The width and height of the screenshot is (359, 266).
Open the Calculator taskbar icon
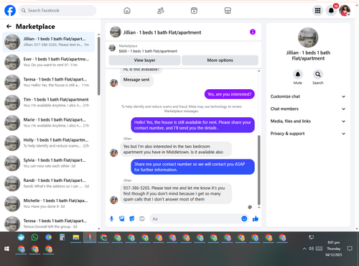(62, 237)
